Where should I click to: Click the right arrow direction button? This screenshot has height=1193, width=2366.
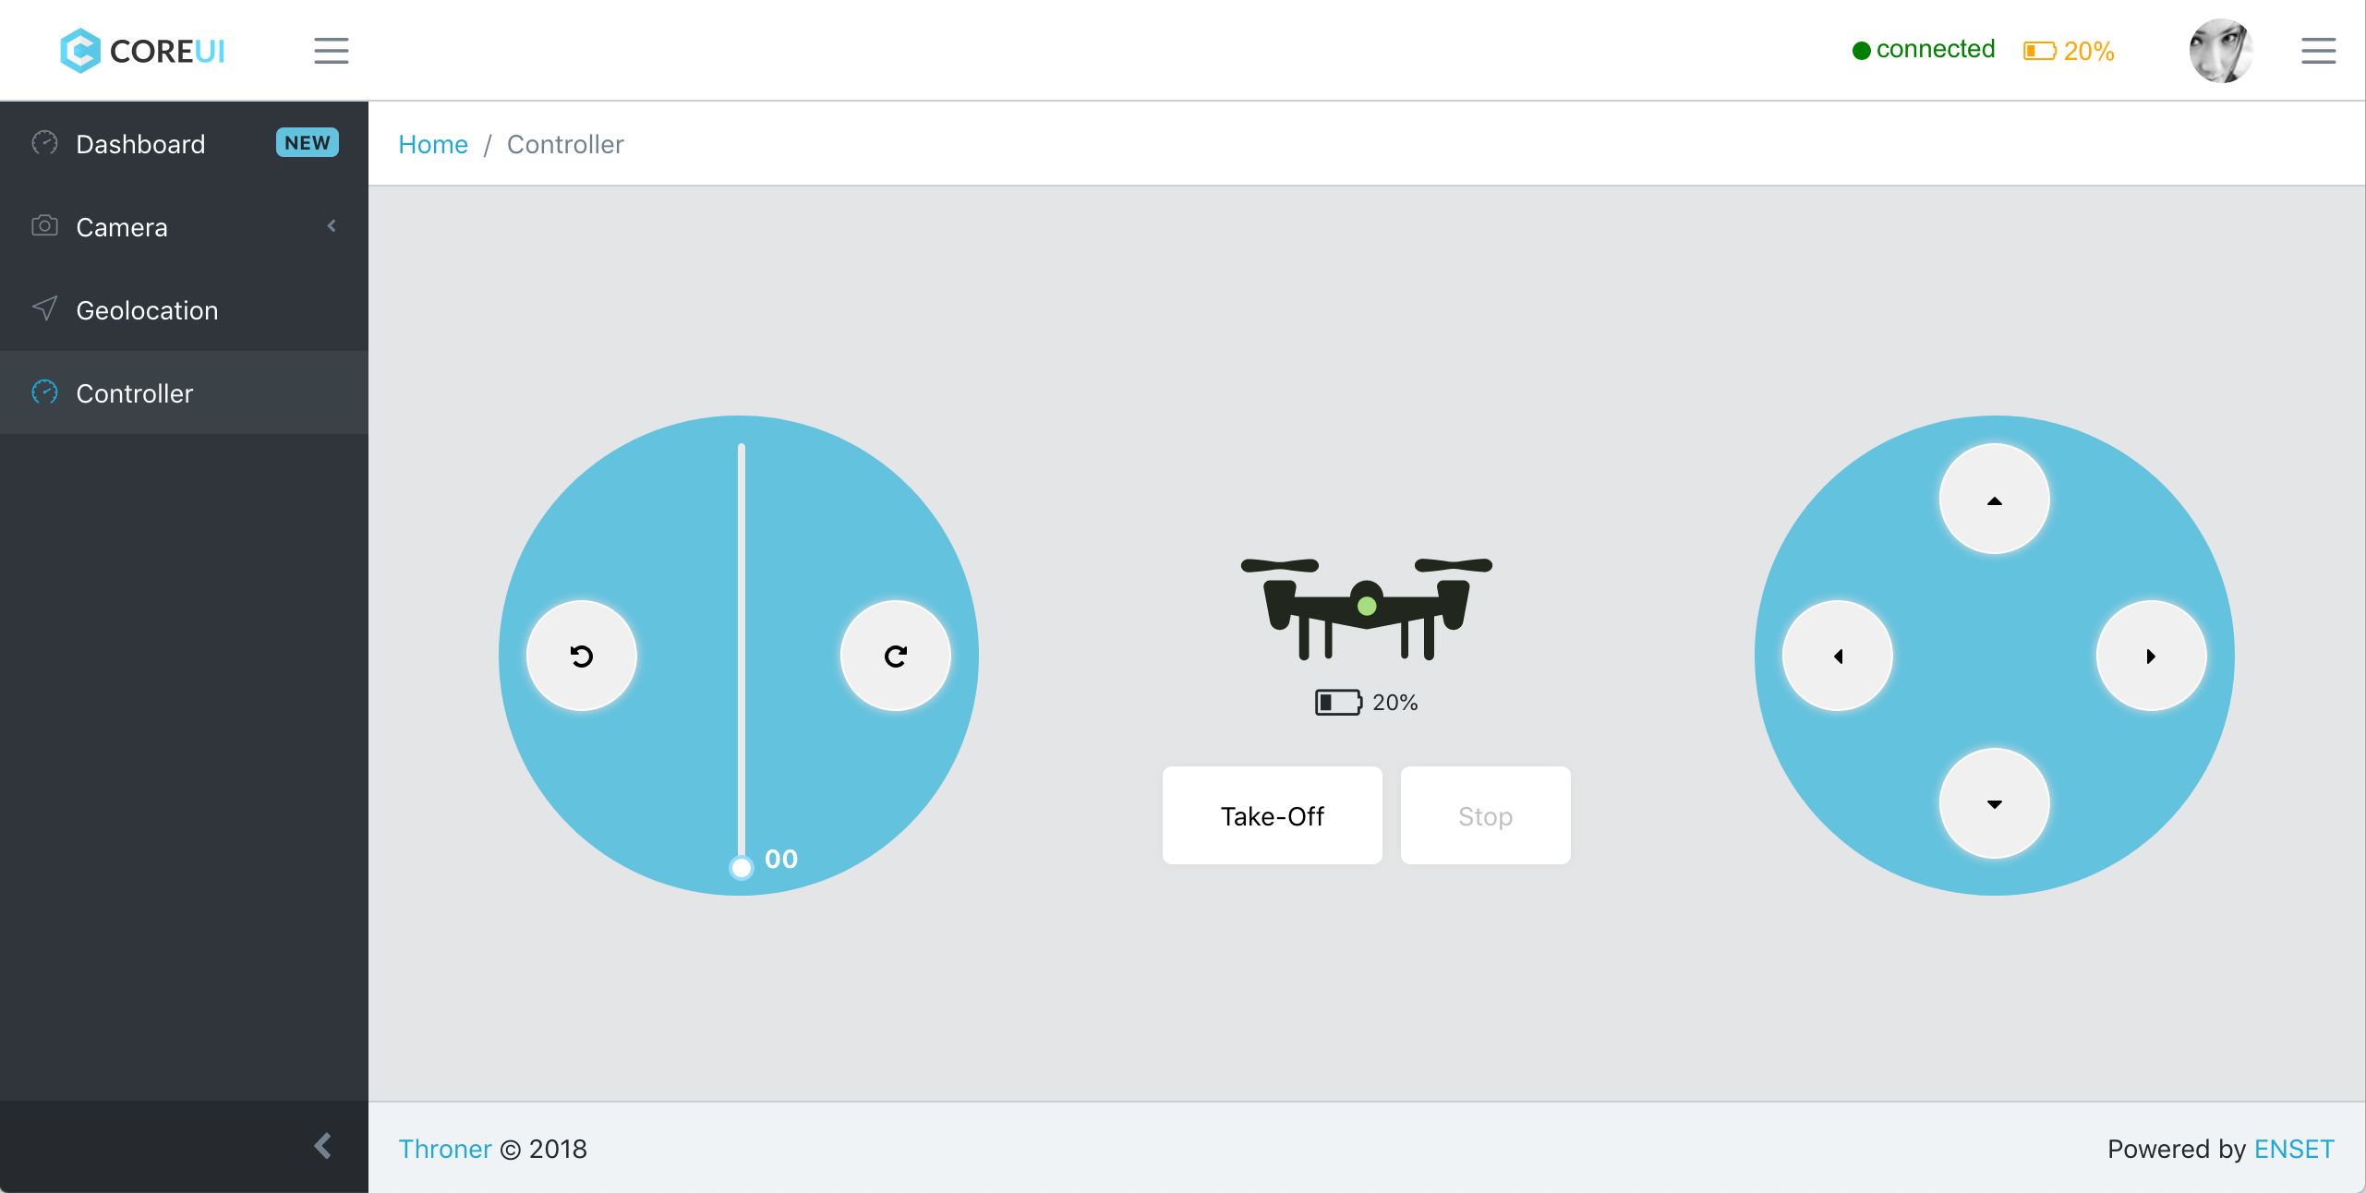click(2151, 656)
